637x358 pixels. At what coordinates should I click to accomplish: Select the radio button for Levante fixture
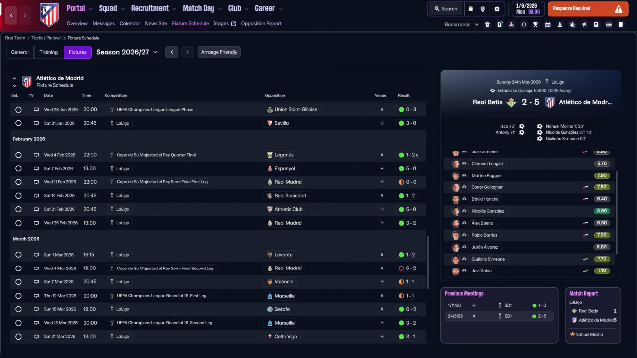pyautogui.click(x=18, y=255)
